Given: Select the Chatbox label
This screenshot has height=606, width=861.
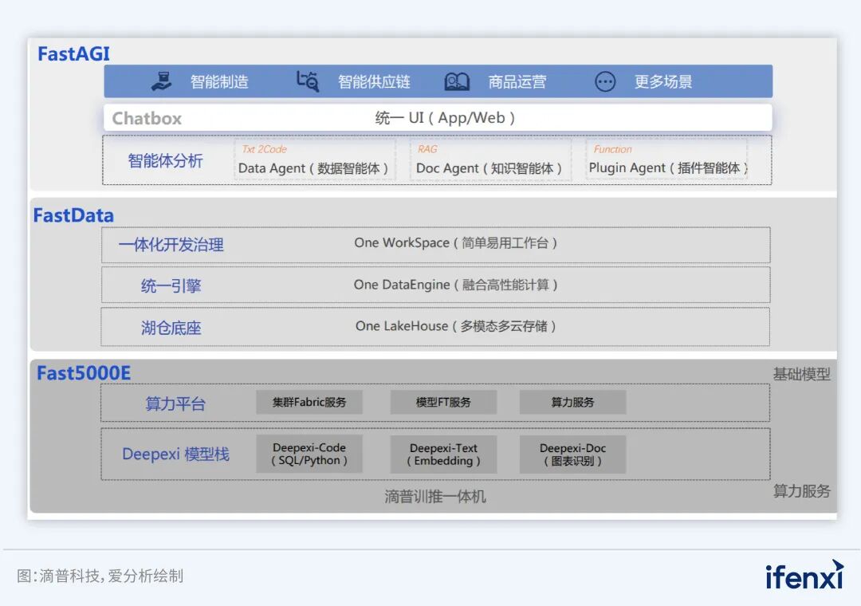Looking at the screenshot, I should (147, 118).
